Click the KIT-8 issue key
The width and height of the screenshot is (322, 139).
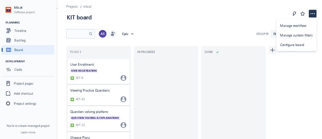(x=79, y=78)
